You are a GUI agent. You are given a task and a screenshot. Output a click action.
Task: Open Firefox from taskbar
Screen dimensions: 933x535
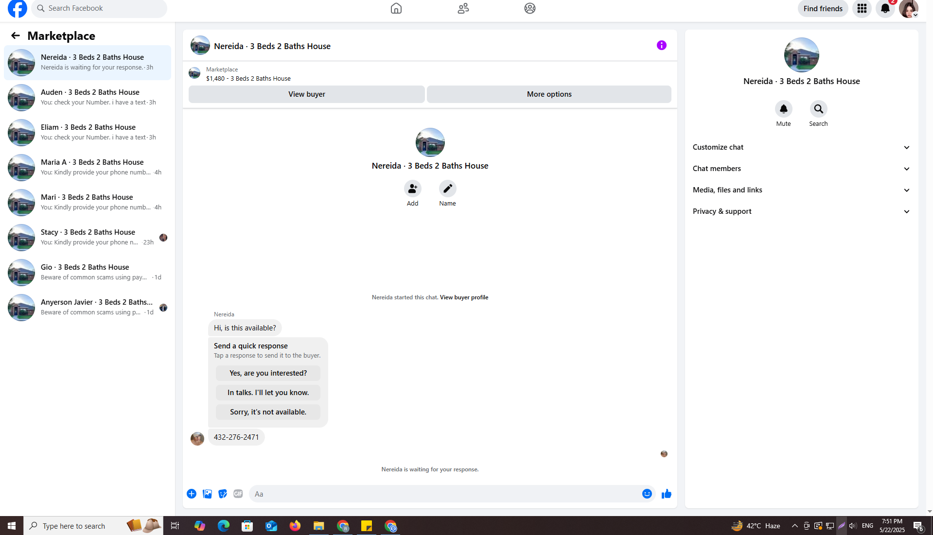point(295,526)
